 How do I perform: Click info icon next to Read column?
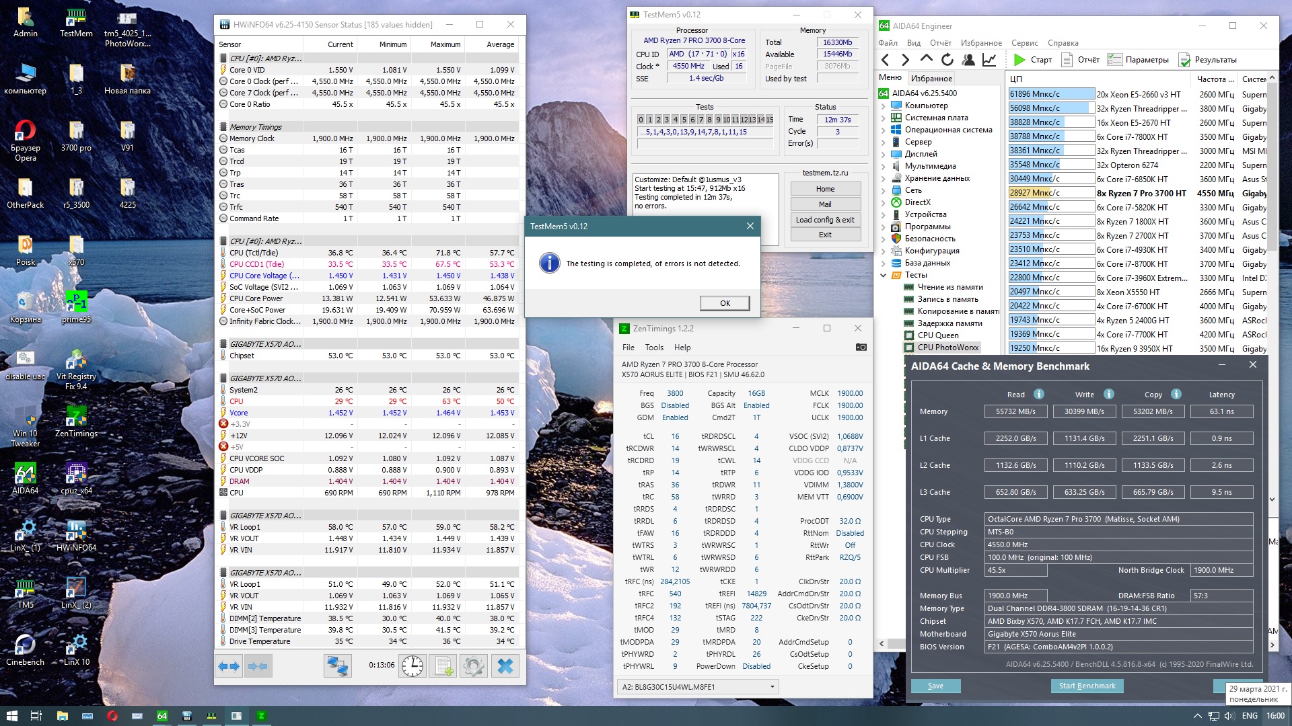(x=1039, y=395)
